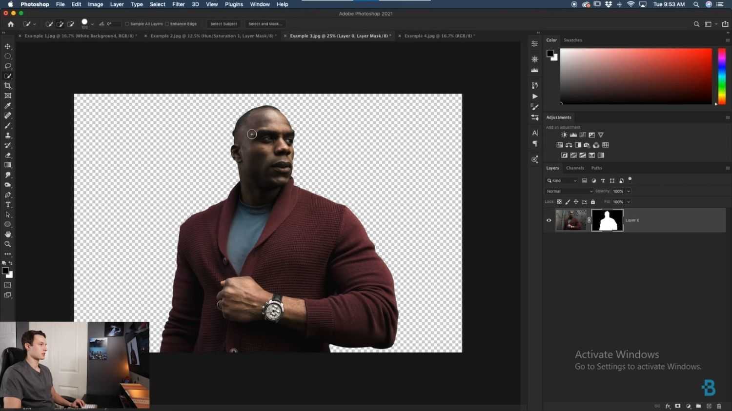Add a Curves adjustment layer
The height and width of the screenshot is (411, 732).
[583, 135]
